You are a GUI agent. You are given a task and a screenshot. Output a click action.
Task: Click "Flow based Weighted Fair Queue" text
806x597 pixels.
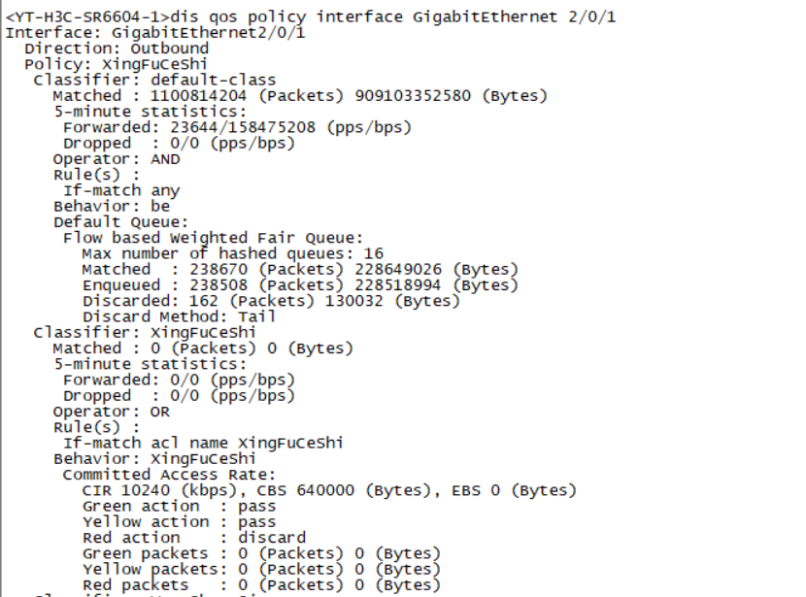tap(213, 238)
